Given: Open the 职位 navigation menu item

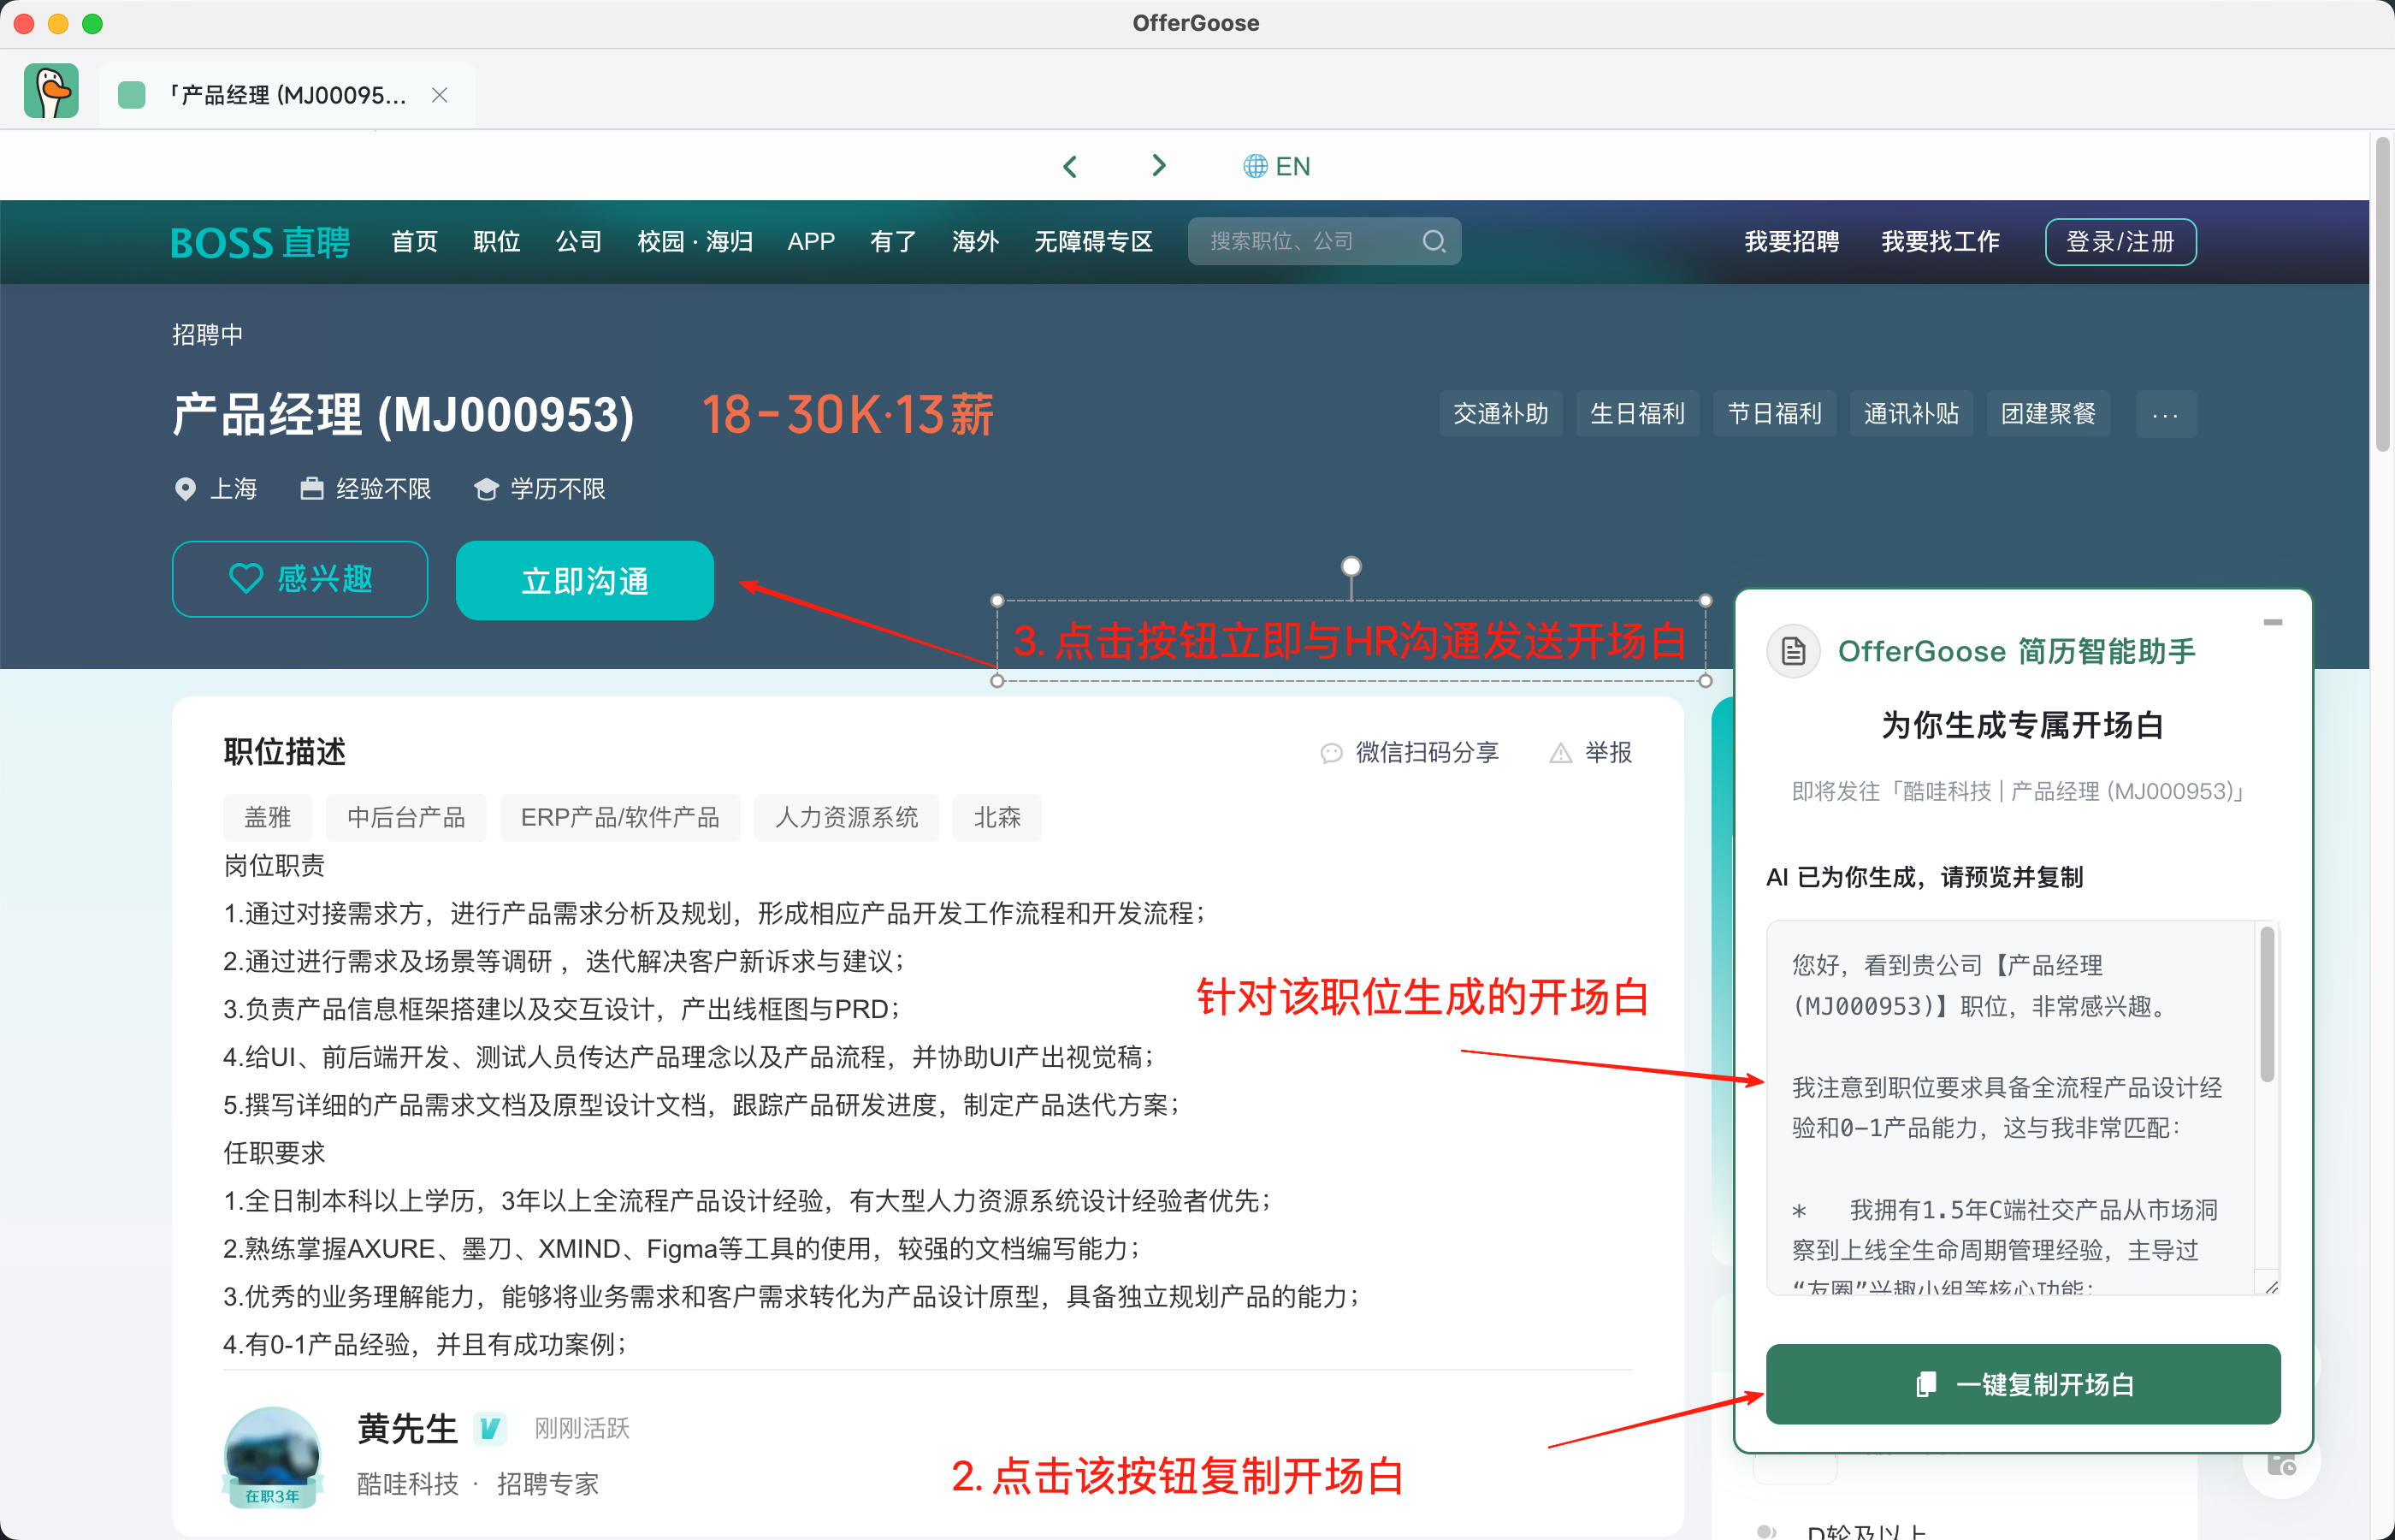Looking at the screenshot, I should tap(497, 241).
